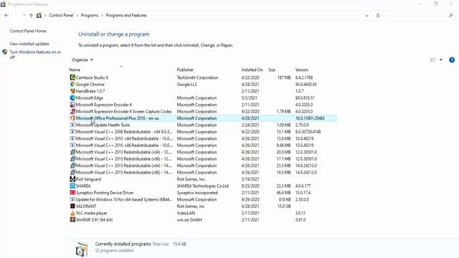The height and width of the screenshot is (258, 459).
Task: Click the Microsoft Expression Encoder 4 icon
Action: click(x=72, y=105)
